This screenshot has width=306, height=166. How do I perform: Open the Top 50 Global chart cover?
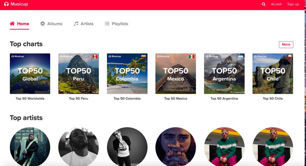tap(30, 74)
